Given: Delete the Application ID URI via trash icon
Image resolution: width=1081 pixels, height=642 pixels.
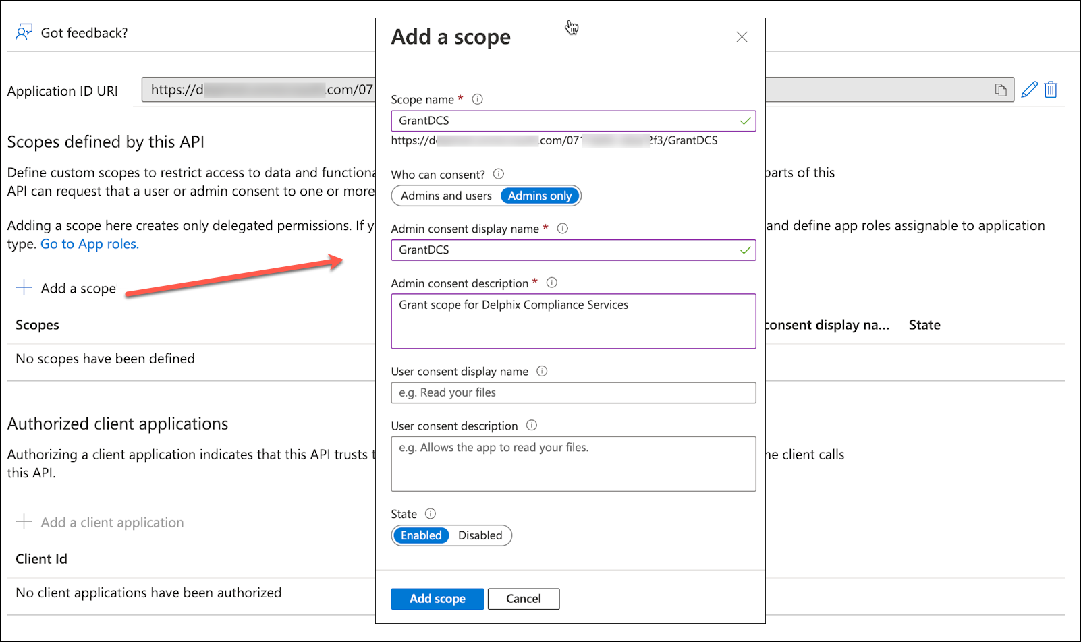Looking at the screenshot, I should click(x=1051, y=90).
